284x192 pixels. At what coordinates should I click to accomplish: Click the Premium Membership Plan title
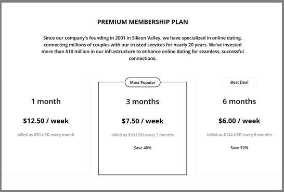[x=143, y=22]
